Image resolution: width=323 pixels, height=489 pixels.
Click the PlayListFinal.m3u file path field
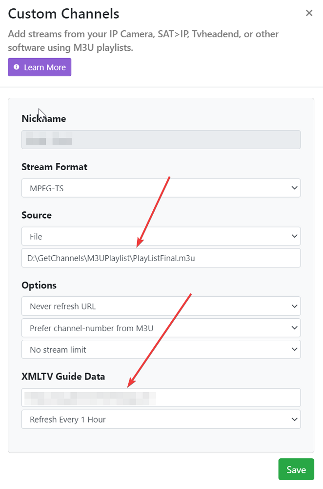(x=161, y=258)
